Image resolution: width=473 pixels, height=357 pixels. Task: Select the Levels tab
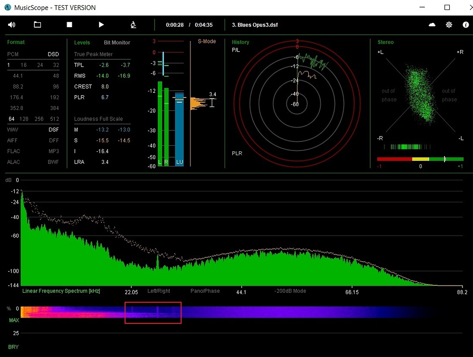tap(82, 42)
